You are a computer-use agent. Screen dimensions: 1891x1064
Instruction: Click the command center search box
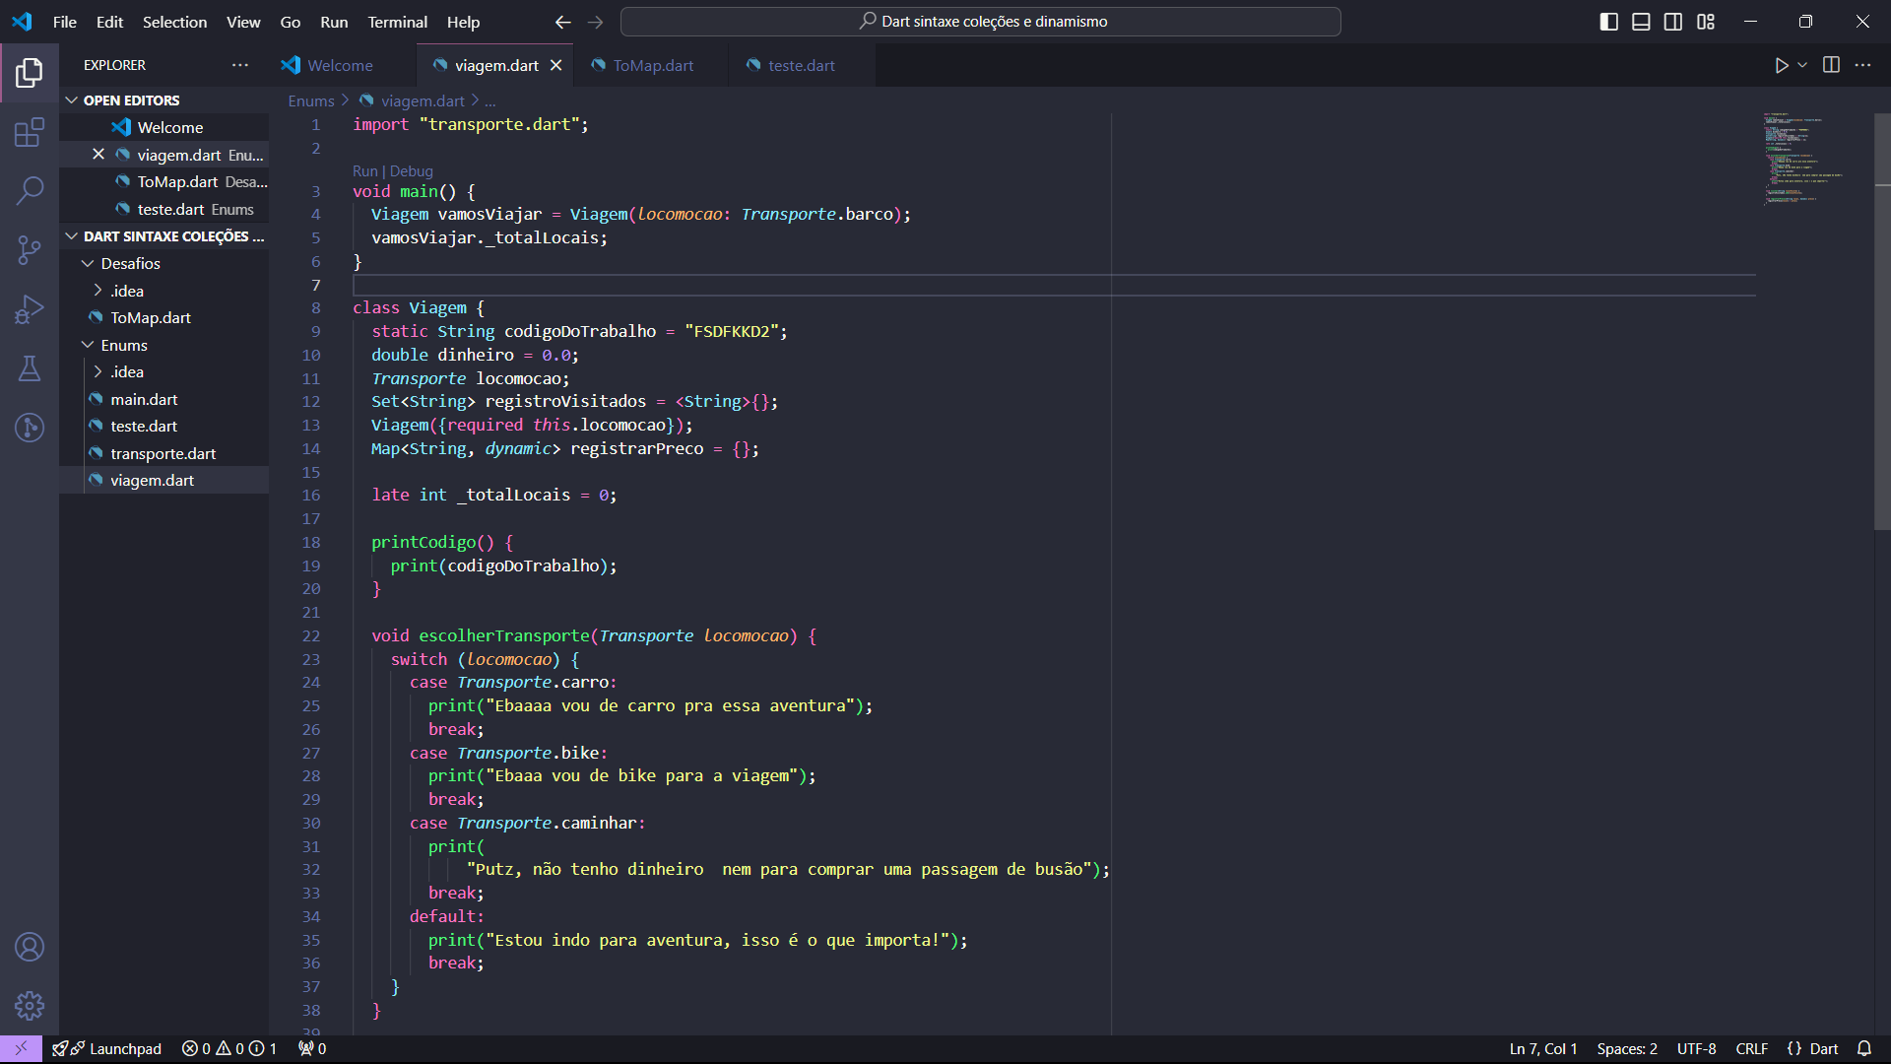(x=981, y=22)
